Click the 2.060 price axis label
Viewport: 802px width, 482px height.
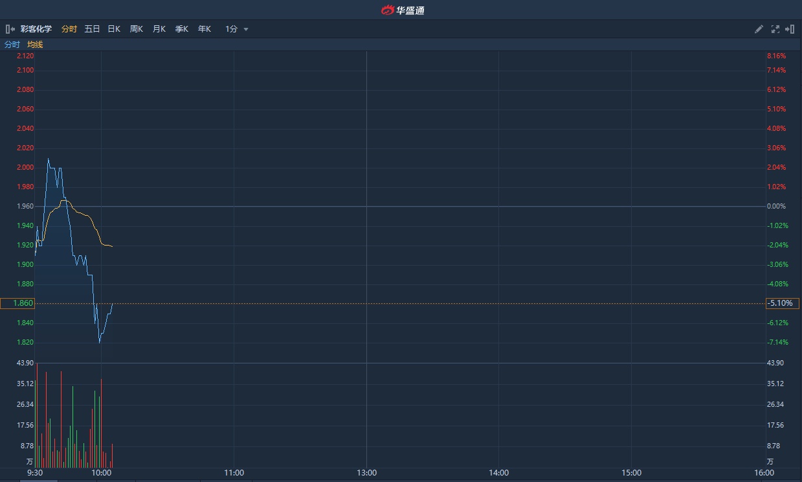(25, 109)
